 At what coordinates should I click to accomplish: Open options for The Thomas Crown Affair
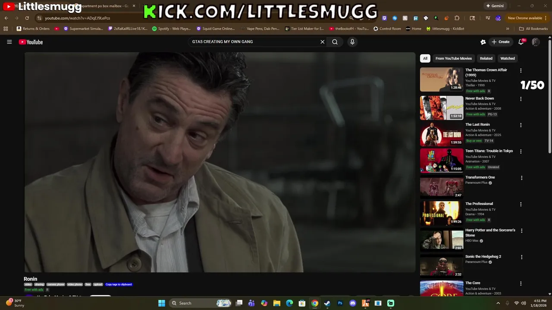(521, 71)
